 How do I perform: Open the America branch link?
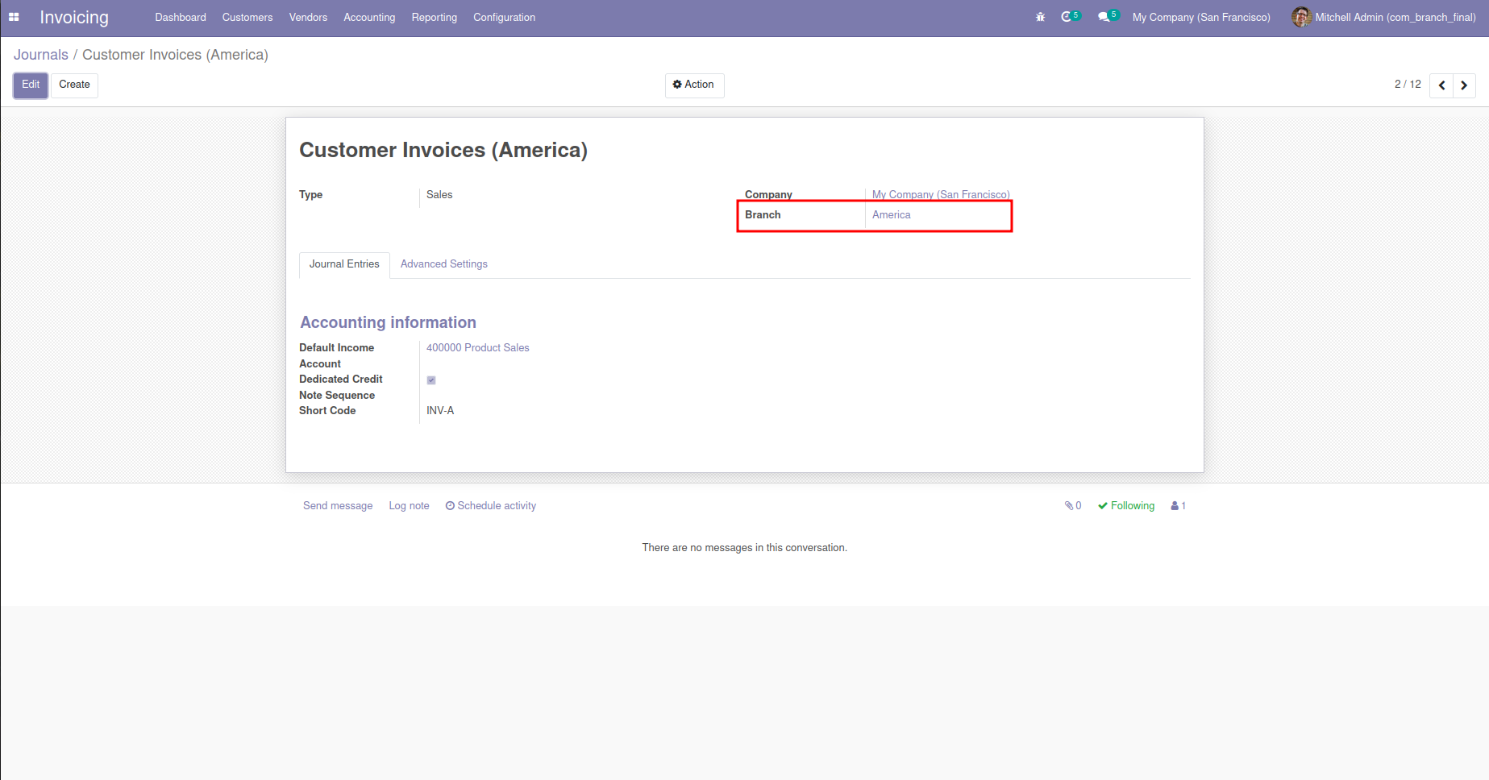[891, 215]
